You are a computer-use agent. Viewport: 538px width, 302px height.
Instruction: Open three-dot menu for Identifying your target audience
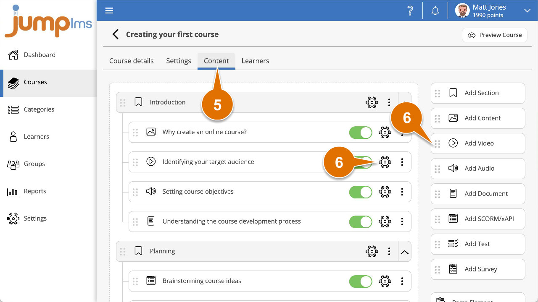pyautogui.click(x=402, y=162)
